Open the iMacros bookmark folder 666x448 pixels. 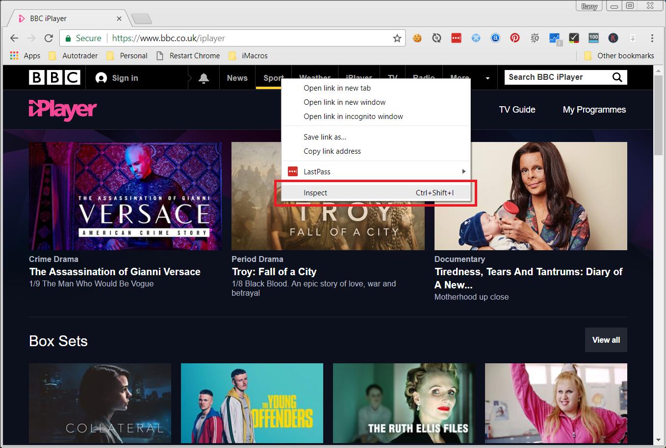[248, 56]
